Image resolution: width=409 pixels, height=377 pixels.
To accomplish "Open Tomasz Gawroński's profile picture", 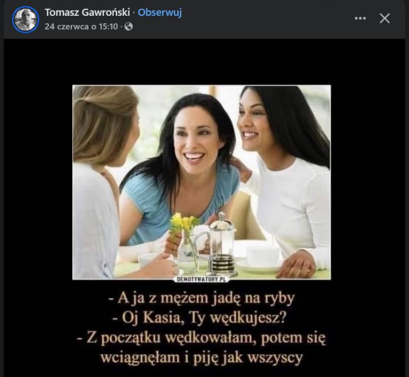I will [x=26, y=19].
